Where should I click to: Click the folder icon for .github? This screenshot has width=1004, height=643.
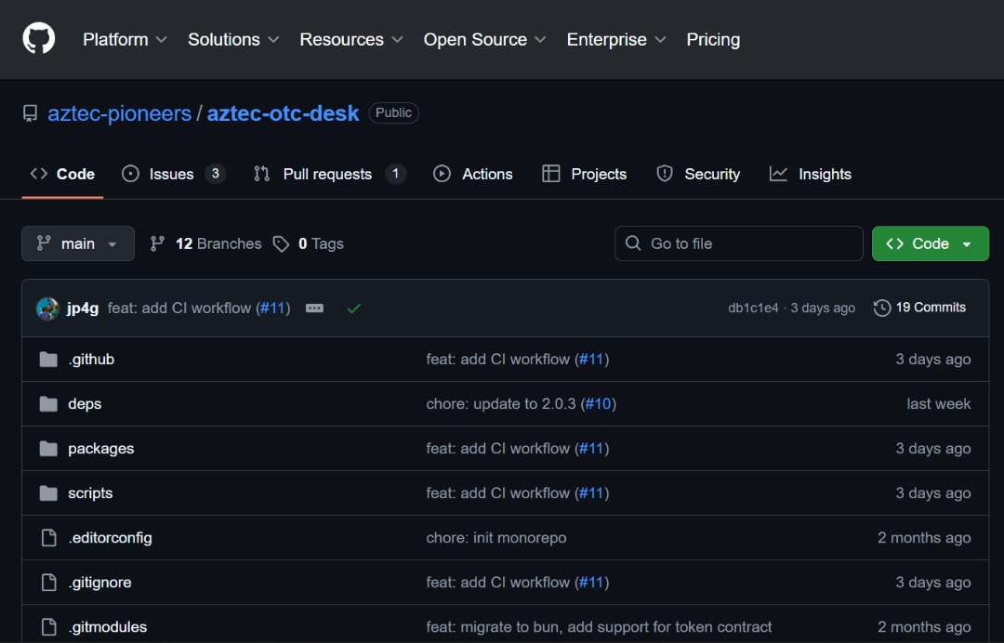point(48,360)
